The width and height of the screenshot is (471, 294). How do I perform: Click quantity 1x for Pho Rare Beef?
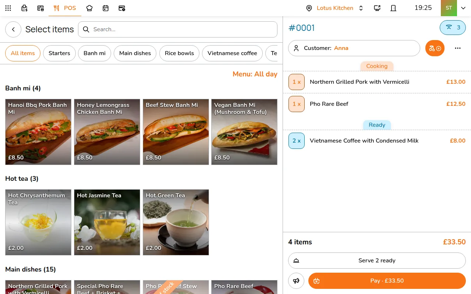coord(297,104)
